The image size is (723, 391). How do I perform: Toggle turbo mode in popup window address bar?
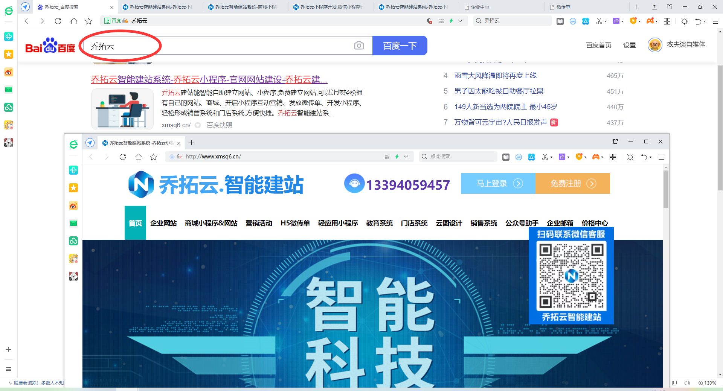point(397,157)
